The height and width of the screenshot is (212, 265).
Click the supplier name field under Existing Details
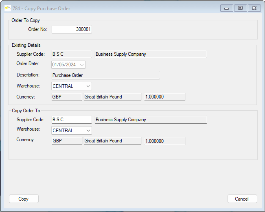coord(150,54)
